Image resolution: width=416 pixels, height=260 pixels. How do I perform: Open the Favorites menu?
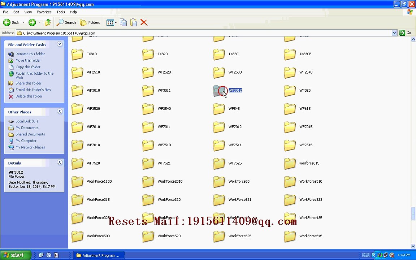(x=44, y=12)
